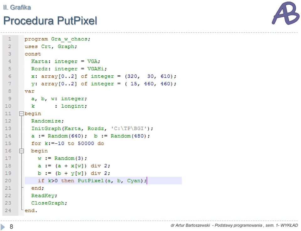Click the AB logo in the corner

(x=286, y=13)
